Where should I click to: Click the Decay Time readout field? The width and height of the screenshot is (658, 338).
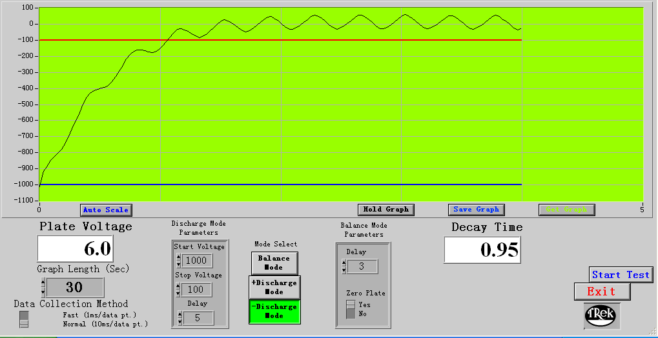482,250
